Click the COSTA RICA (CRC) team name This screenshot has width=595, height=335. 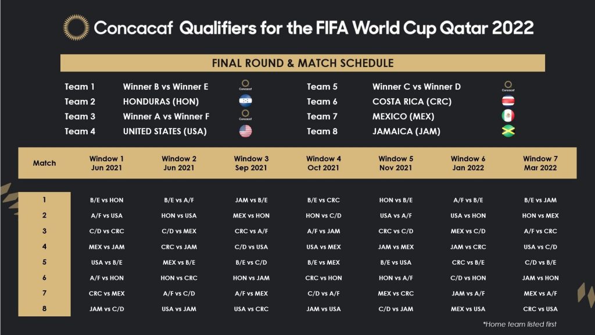point(412,102)
